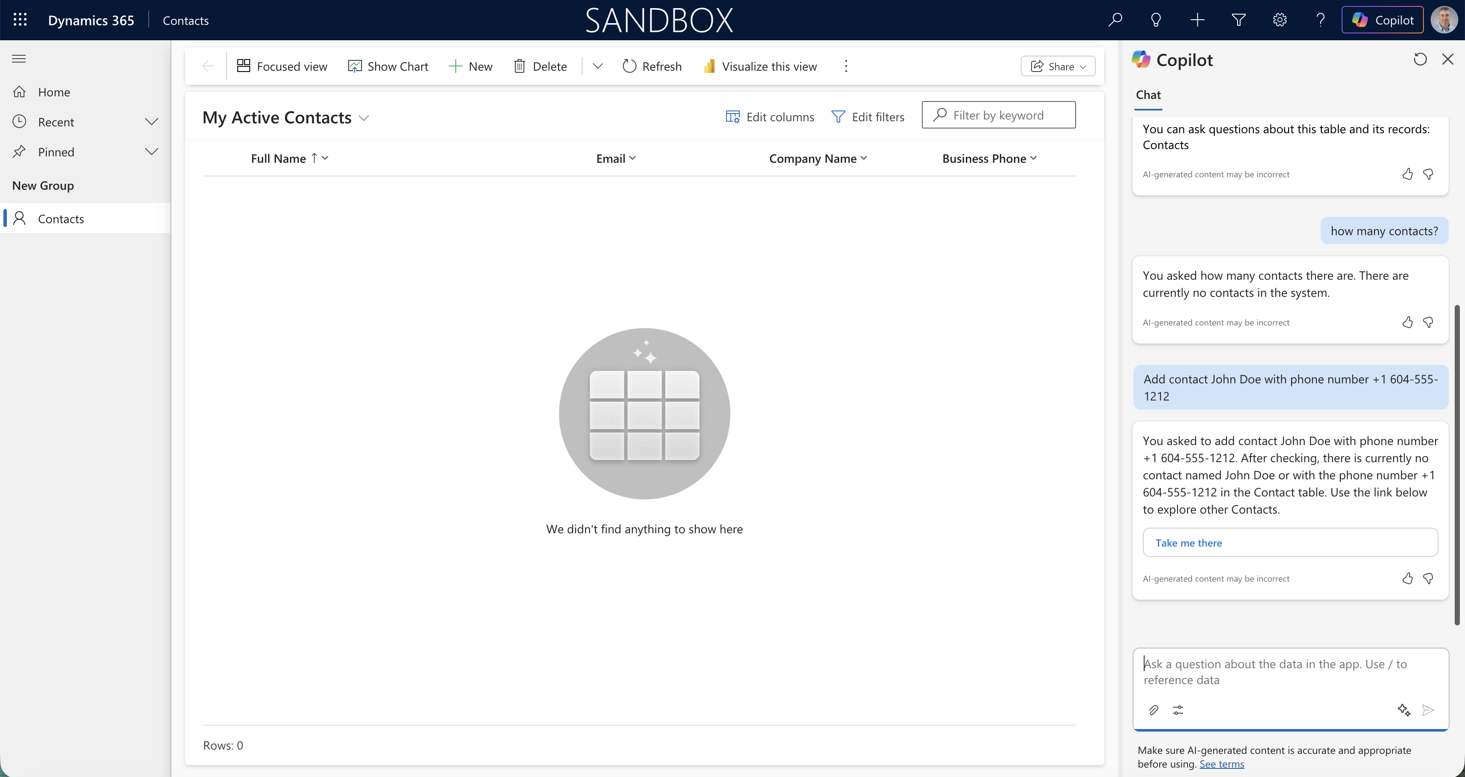This screenshot has height=777, width=1465.
Task: Open the Share dropdown
Action: pyautogui.click(x=1058, y=66)
